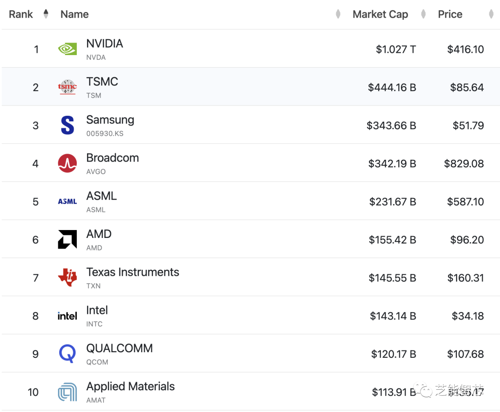Open the Texas Instruments company link
This screenshot has height=412, width=500.
[132, 272]
